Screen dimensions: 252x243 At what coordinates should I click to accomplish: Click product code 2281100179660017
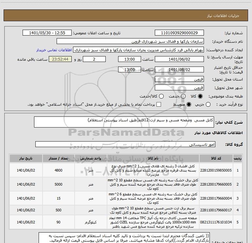point(216,210)
